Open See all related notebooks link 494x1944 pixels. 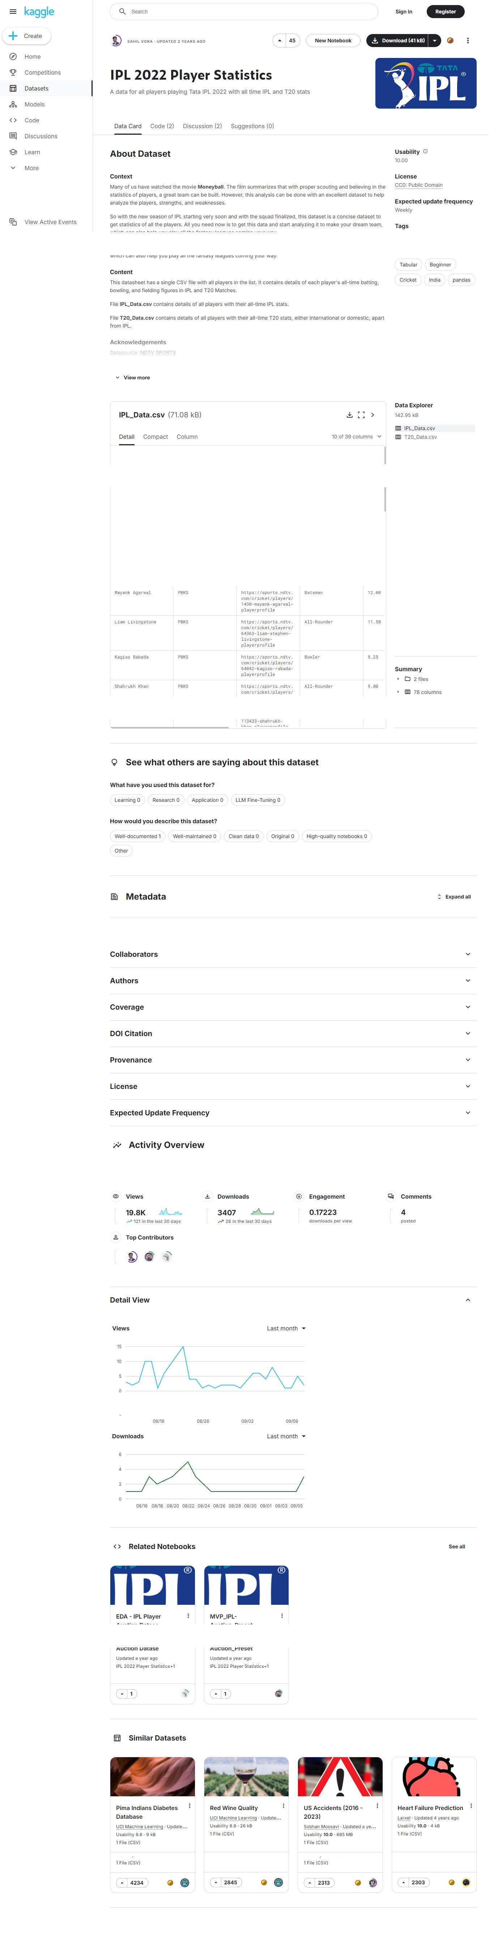(x=456, y=1546)
